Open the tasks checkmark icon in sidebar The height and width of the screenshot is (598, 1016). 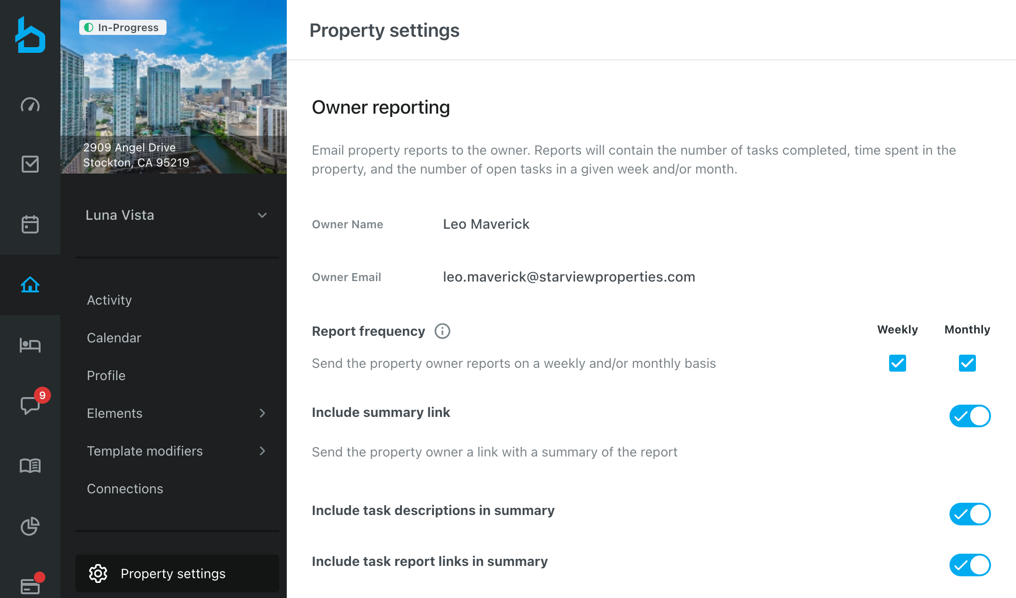coord(30,164)
